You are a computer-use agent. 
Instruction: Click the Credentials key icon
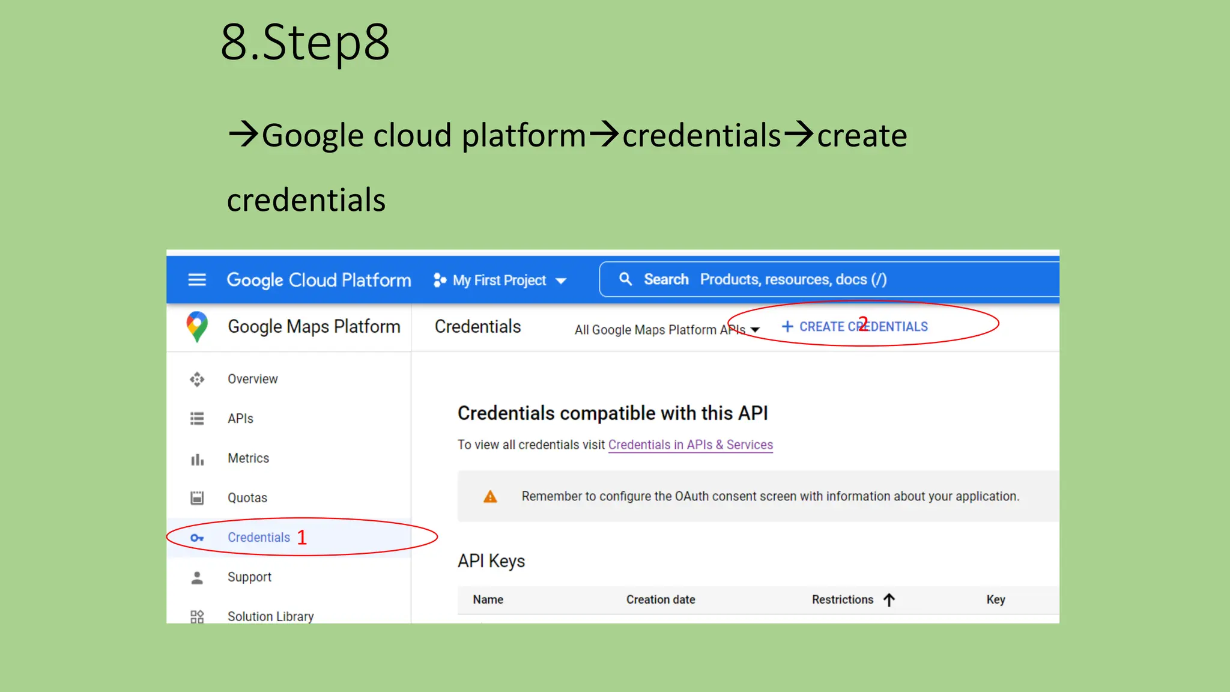197,538
